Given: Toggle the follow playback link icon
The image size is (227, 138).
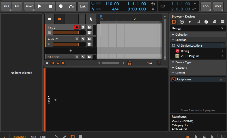Looking at the screenshot, I should pyautogui.click(x=129, y=63).
